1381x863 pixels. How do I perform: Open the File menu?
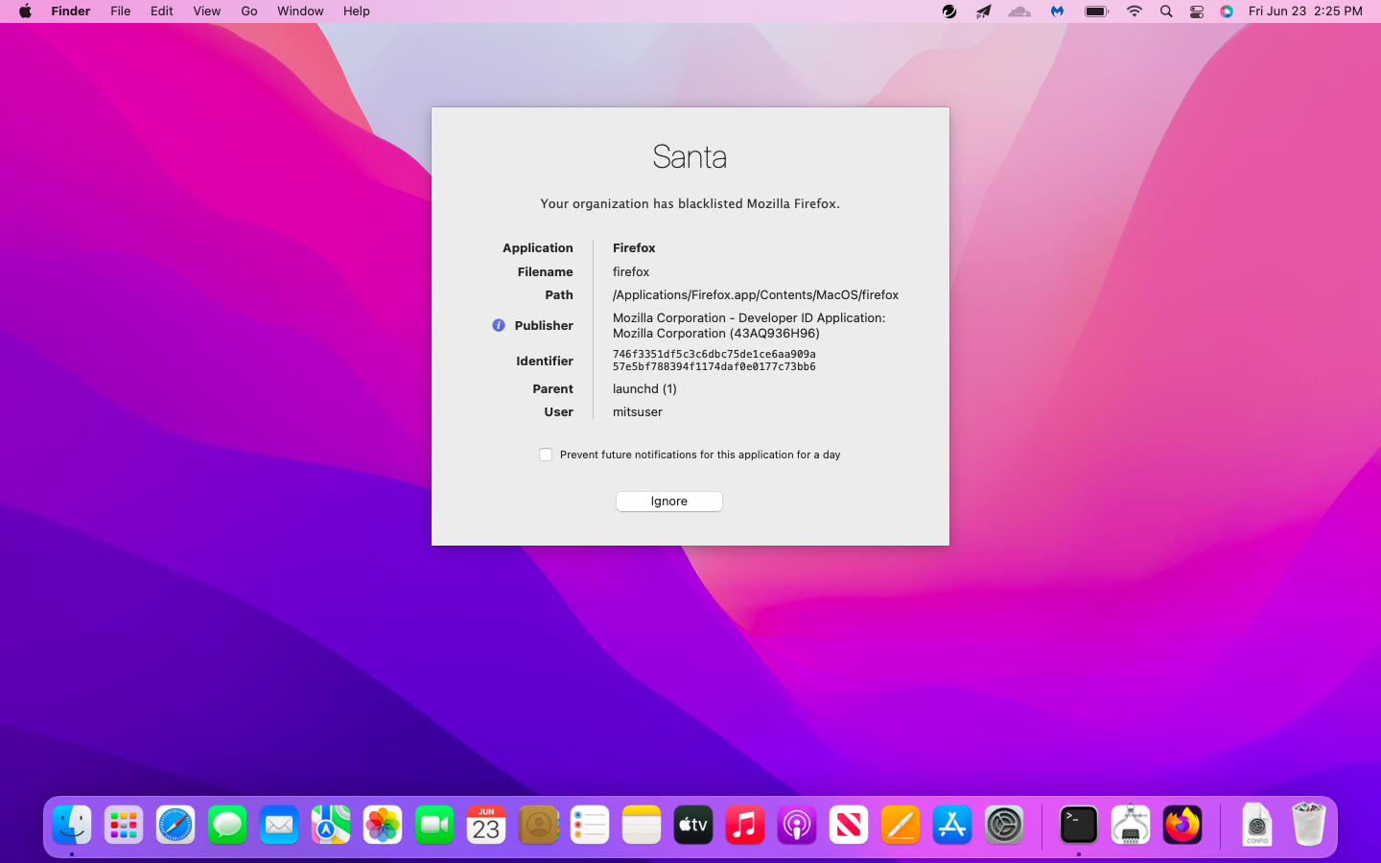click(x=121, y=12)
